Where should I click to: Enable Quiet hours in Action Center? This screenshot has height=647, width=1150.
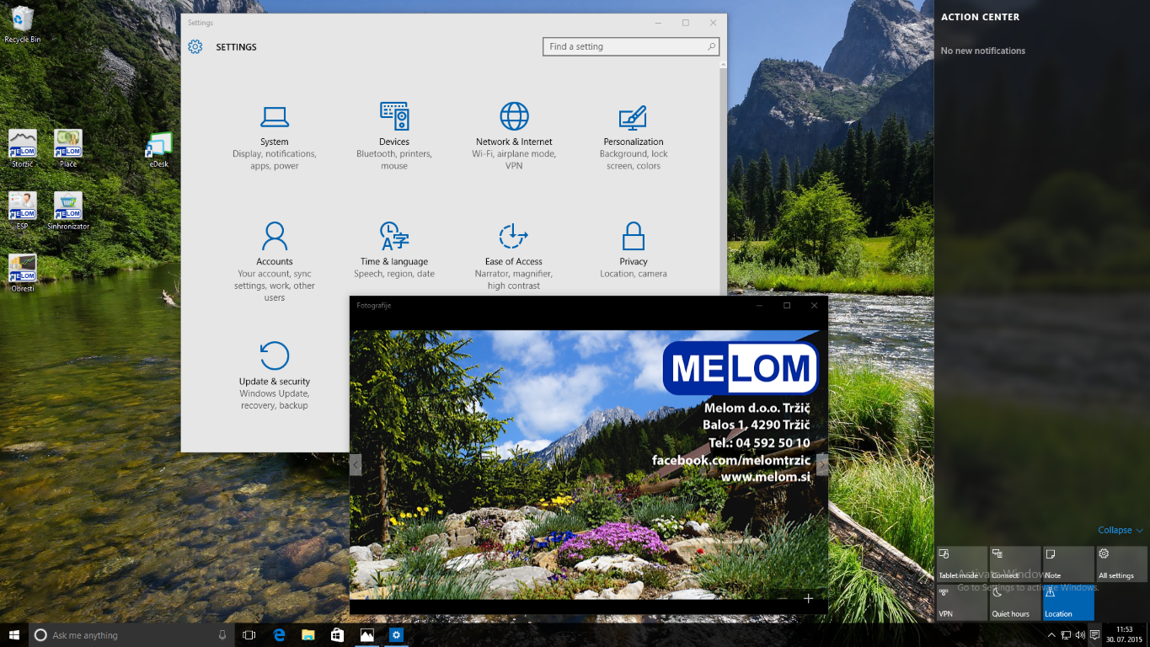pyautogui.click(x=1014, y=603)
